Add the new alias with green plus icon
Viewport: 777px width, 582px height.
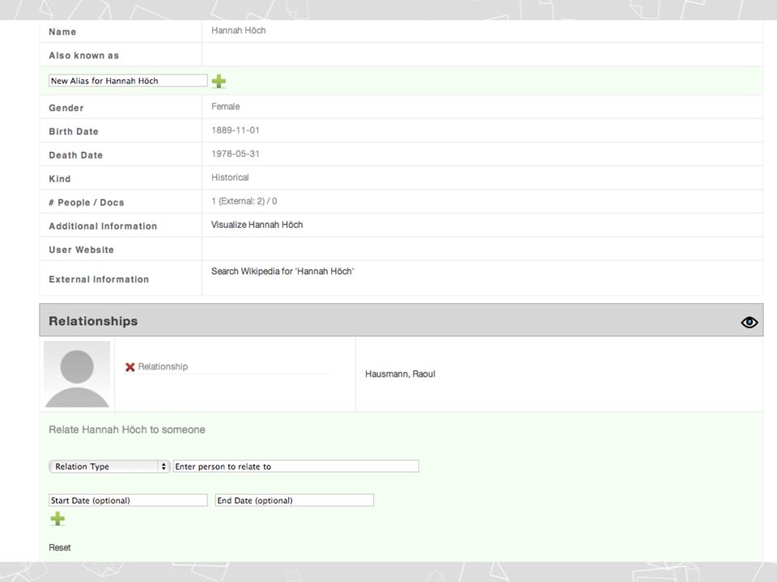point(219,81)
